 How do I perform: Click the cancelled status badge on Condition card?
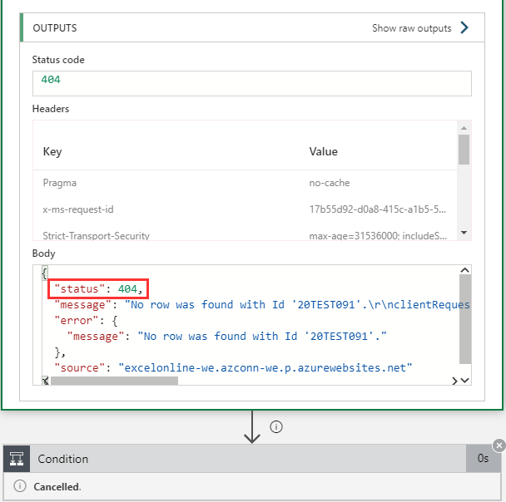pos(499,445)
